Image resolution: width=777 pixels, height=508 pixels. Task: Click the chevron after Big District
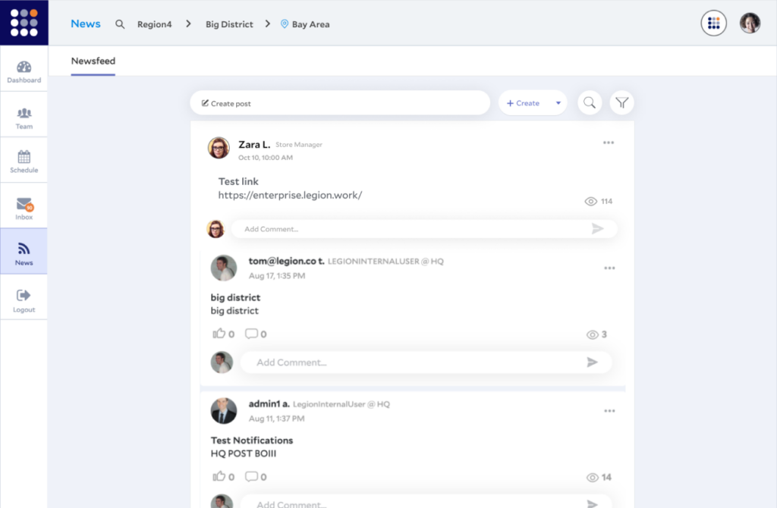tap(268, 24)
